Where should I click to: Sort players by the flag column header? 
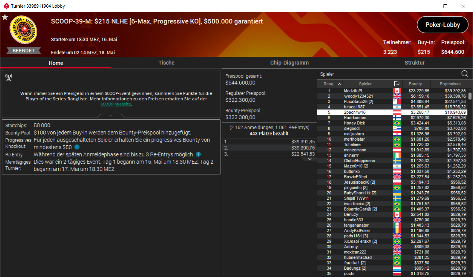[397, 84]
